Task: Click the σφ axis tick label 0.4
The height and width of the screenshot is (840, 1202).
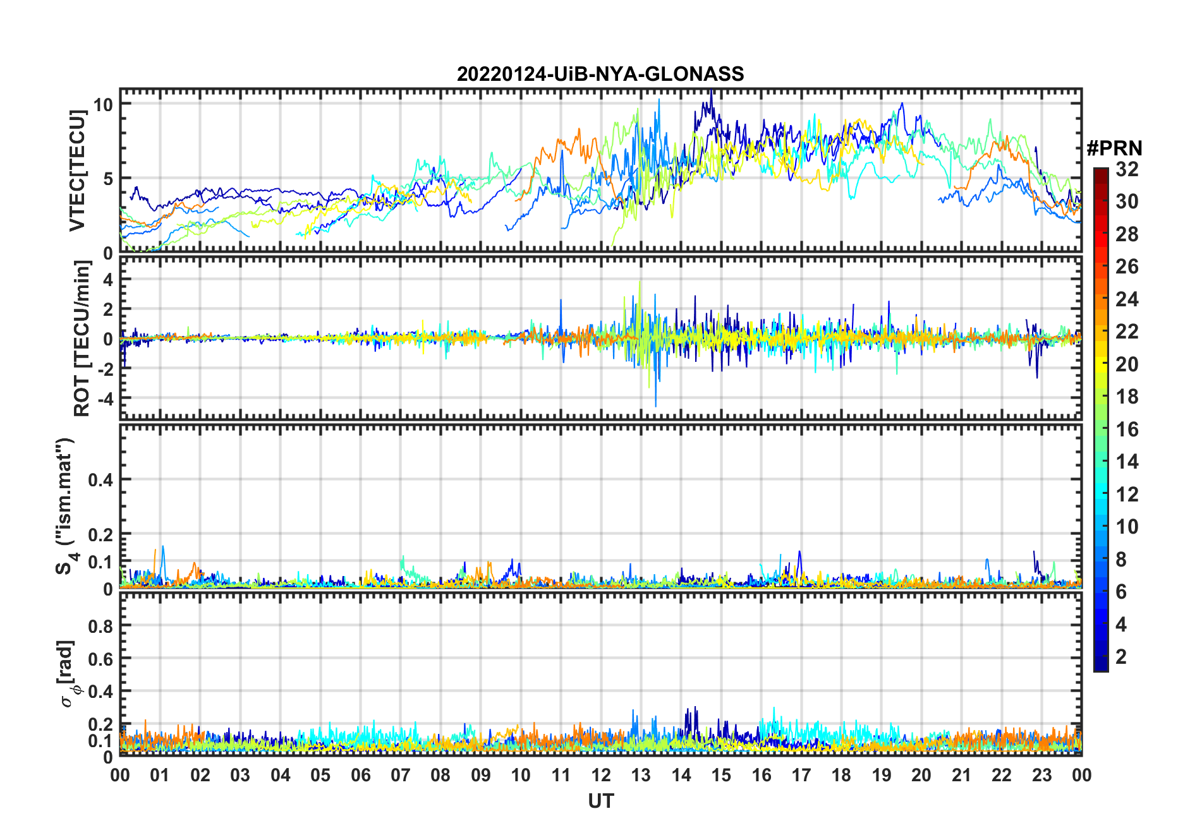Action: pos(100,692)
